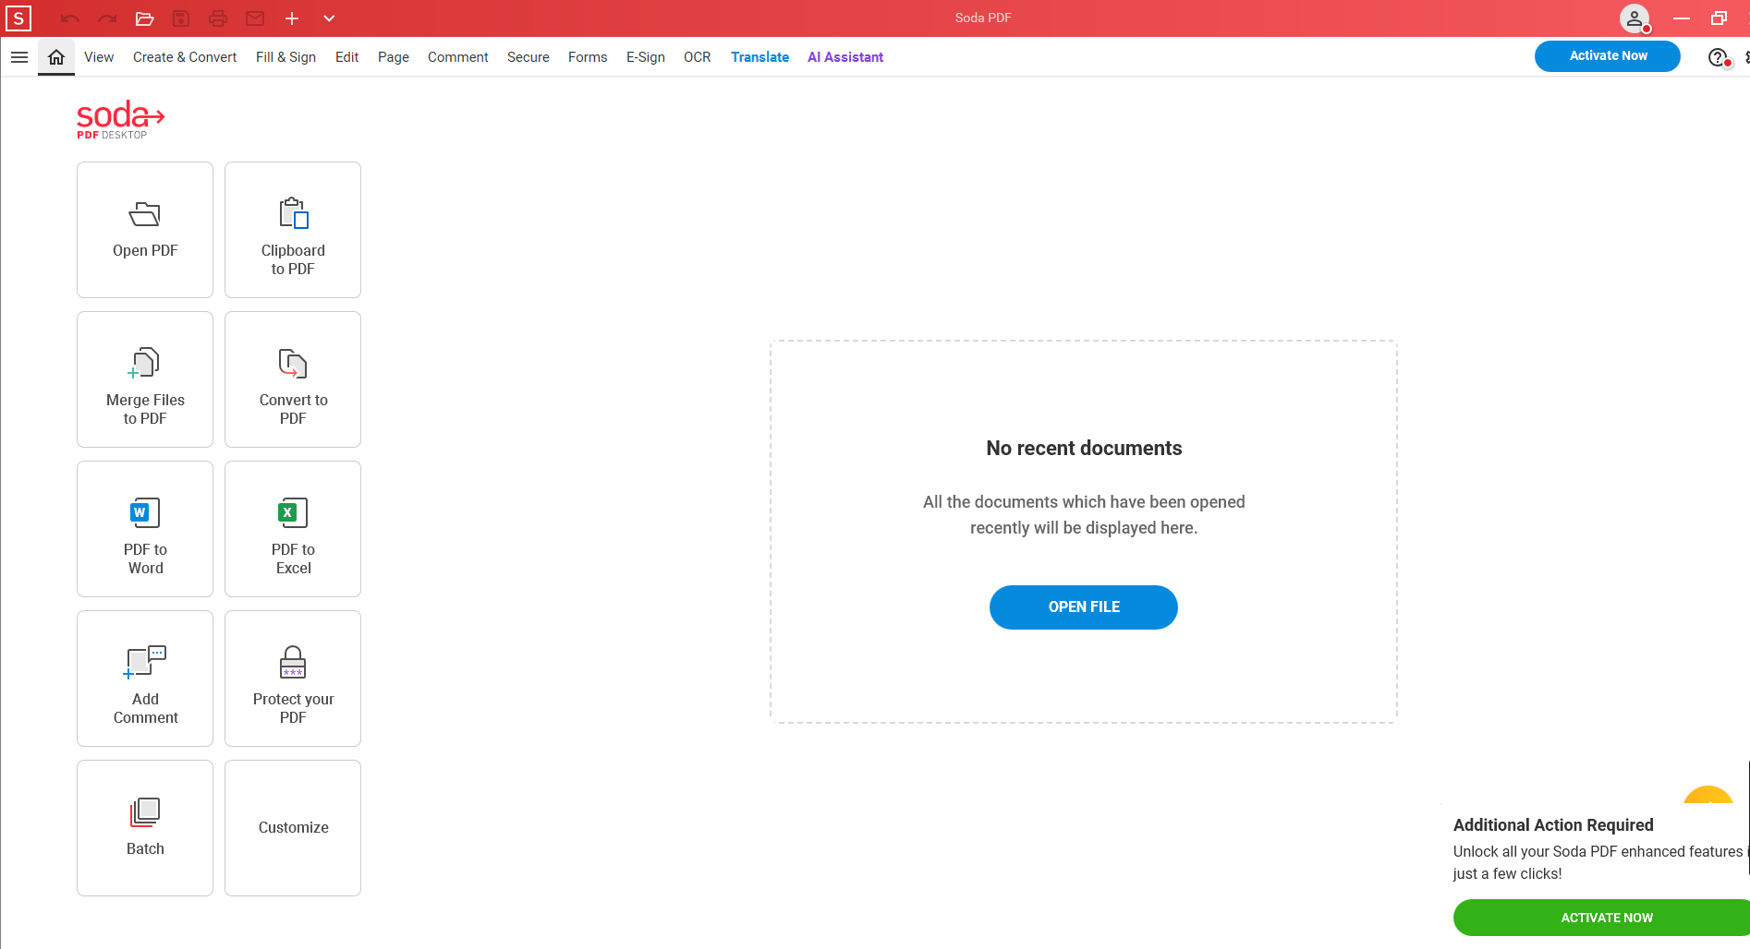This screenshot has height=949, width=1750.
Task: Open the Page tab
Action: pos(394,57)
